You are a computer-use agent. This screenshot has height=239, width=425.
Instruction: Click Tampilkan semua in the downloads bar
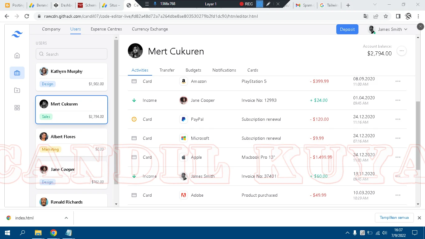394,218
